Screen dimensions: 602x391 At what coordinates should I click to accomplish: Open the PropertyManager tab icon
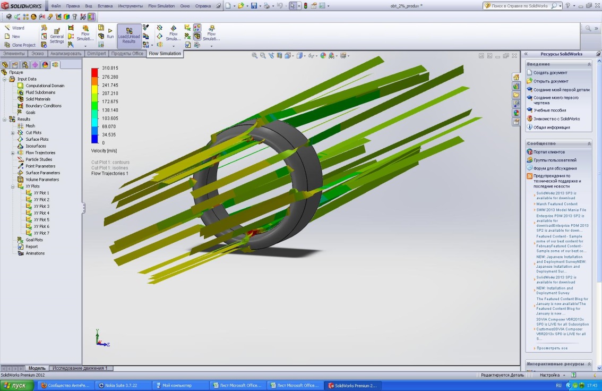click(x=15, y=64)
